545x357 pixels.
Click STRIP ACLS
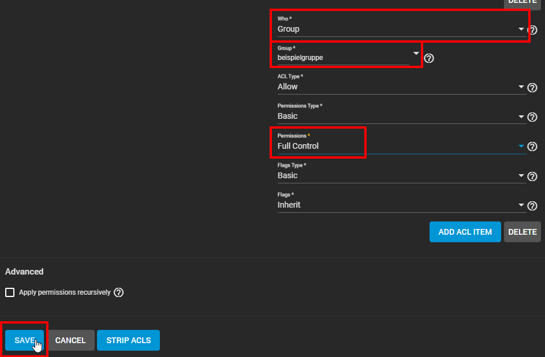[128, 340]
